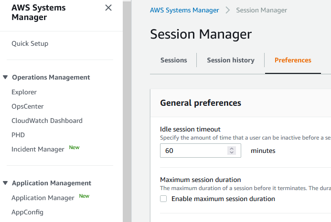Switch to the Session history tab
This screenshot has height=222, width=331.
[x=231, y=60]
